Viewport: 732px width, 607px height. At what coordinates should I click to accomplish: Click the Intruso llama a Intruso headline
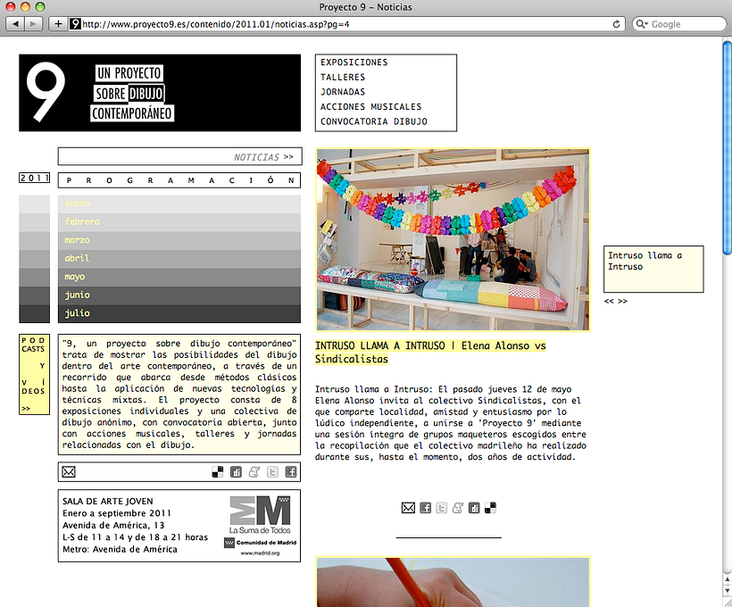coord(428,352)
